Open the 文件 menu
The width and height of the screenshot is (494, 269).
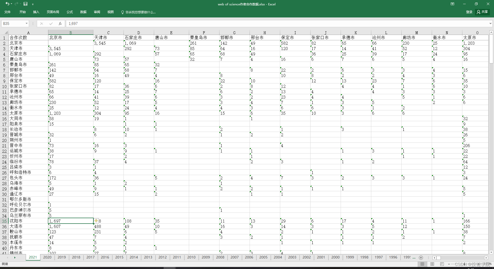7,12
